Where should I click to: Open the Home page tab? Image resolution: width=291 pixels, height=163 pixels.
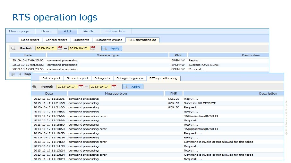(x=19, y=31)
